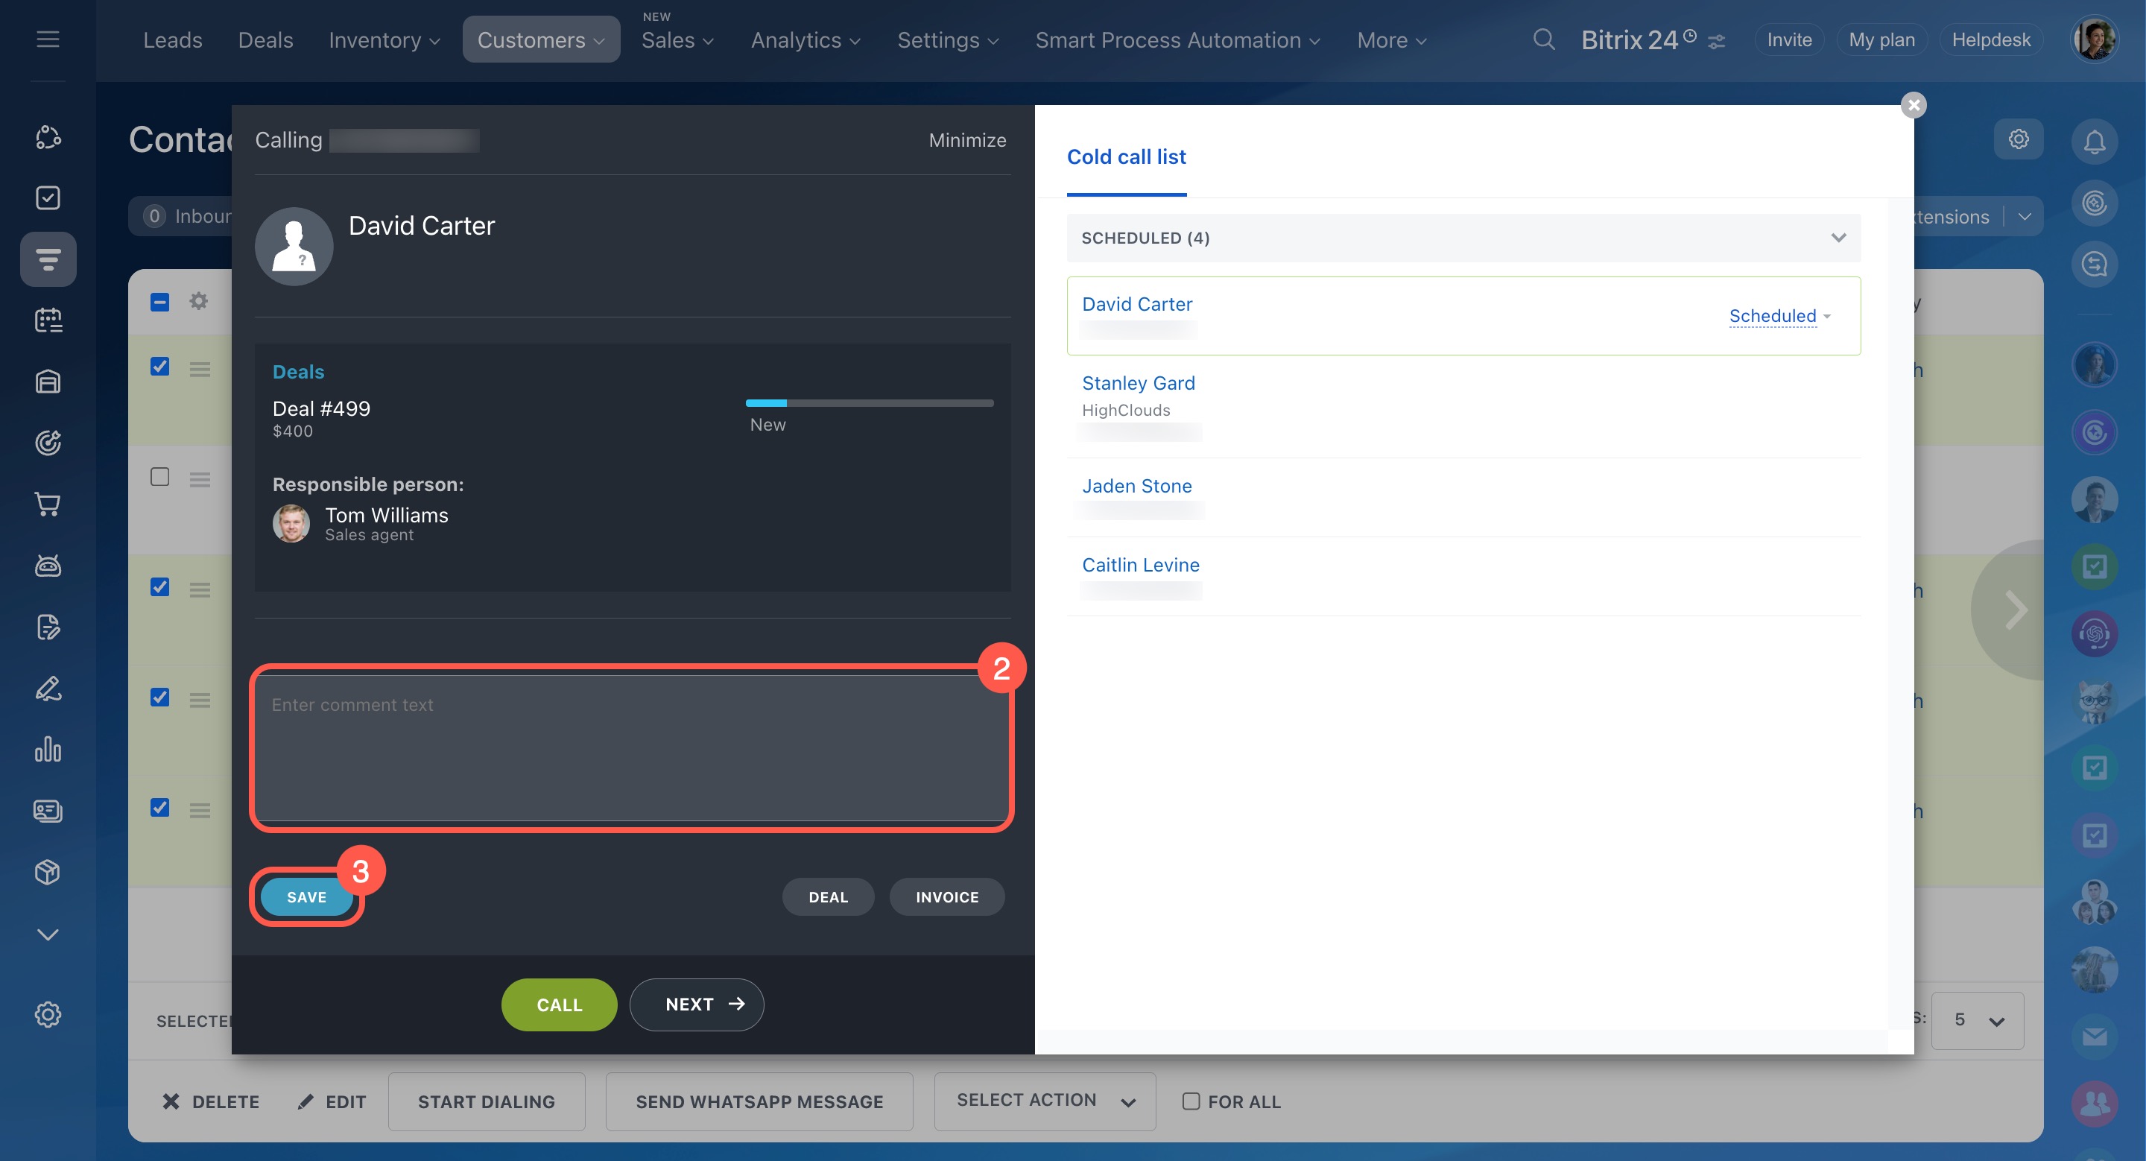
Task: Click the search magnifier icon in header
Action: (x=1544, y=39)
